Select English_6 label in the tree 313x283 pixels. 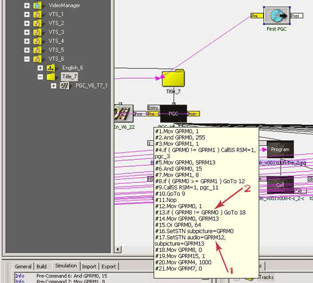[73, 68]
